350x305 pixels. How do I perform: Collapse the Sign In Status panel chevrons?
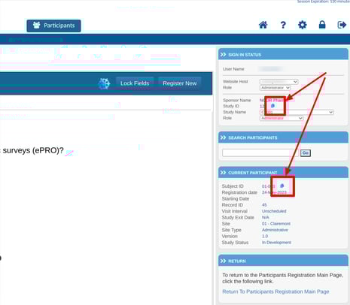[x=223, y=54]
